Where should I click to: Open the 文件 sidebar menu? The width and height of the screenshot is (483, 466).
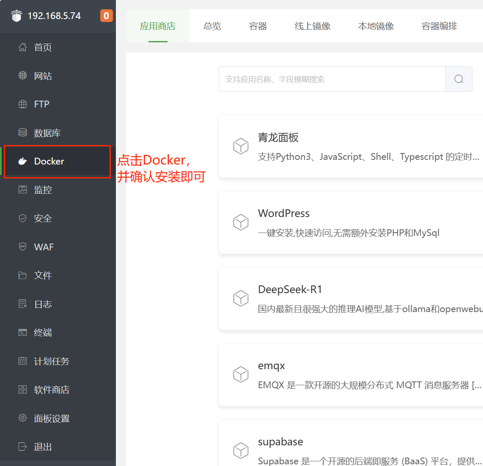(x=58, y=275)
